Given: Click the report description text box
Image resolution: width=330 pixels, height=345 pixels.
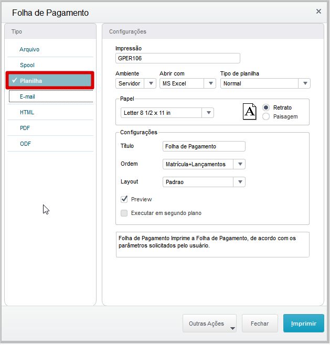Looking at the screenshot, I should 212,245.
